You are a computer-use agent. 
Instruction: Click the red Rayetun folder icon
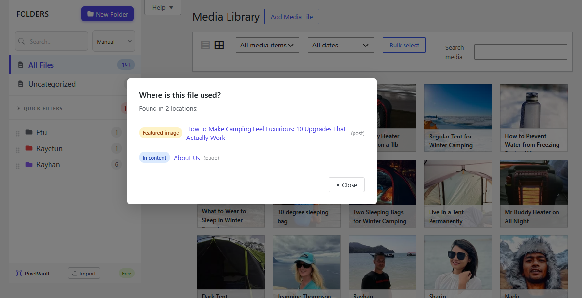[x=29, y=148]
